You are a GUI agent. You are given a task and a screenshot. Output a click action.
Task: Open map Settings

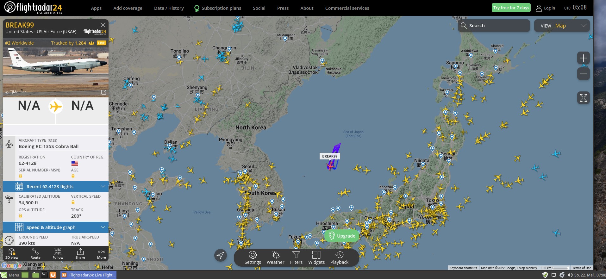pyautogui.click(x=253, y=258)
